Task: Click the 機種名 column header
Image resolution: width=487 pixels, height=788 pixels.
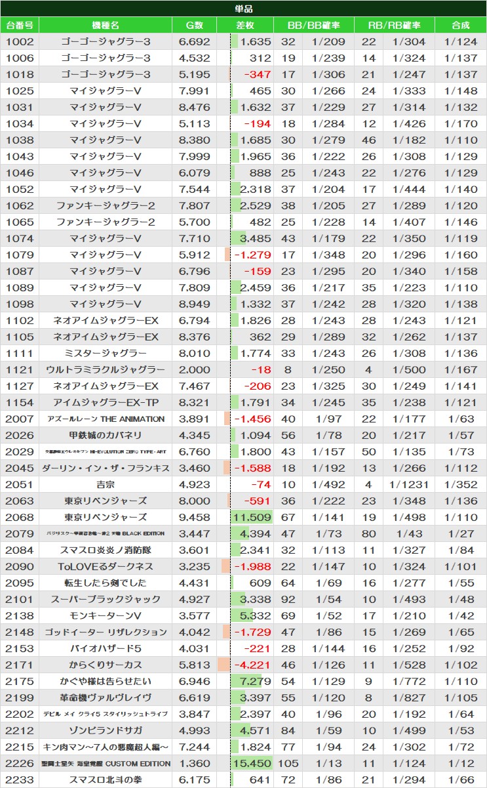Action: (x=106, y=26)
